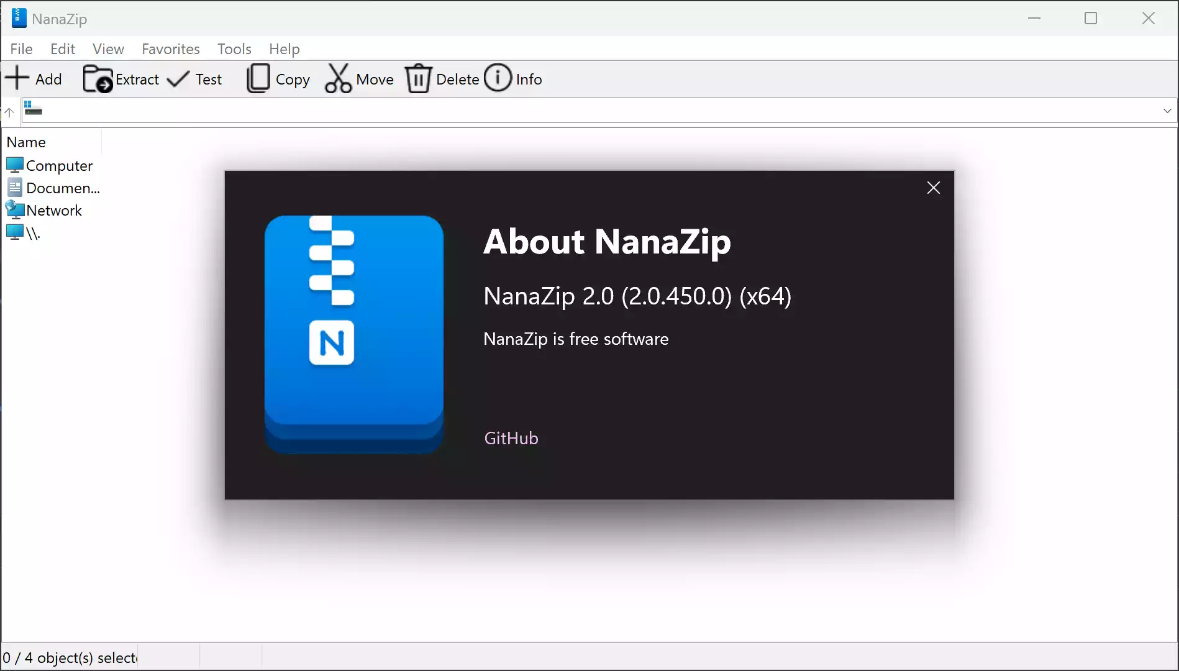Open the Info tool
The width and height of the screenshot is (1179, 671).
click(x=513, y=78)
